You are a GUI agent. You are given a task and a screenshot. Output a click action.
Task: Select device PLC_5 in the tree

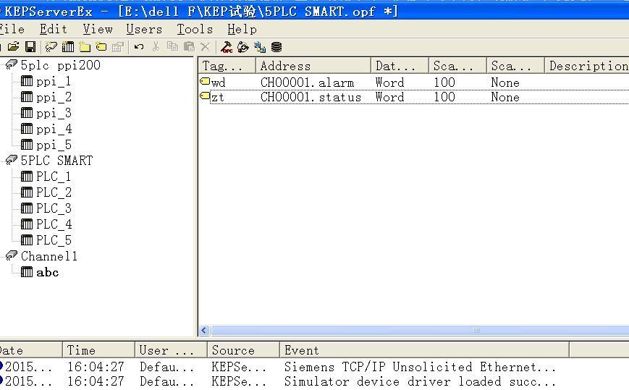click(54, 240)
